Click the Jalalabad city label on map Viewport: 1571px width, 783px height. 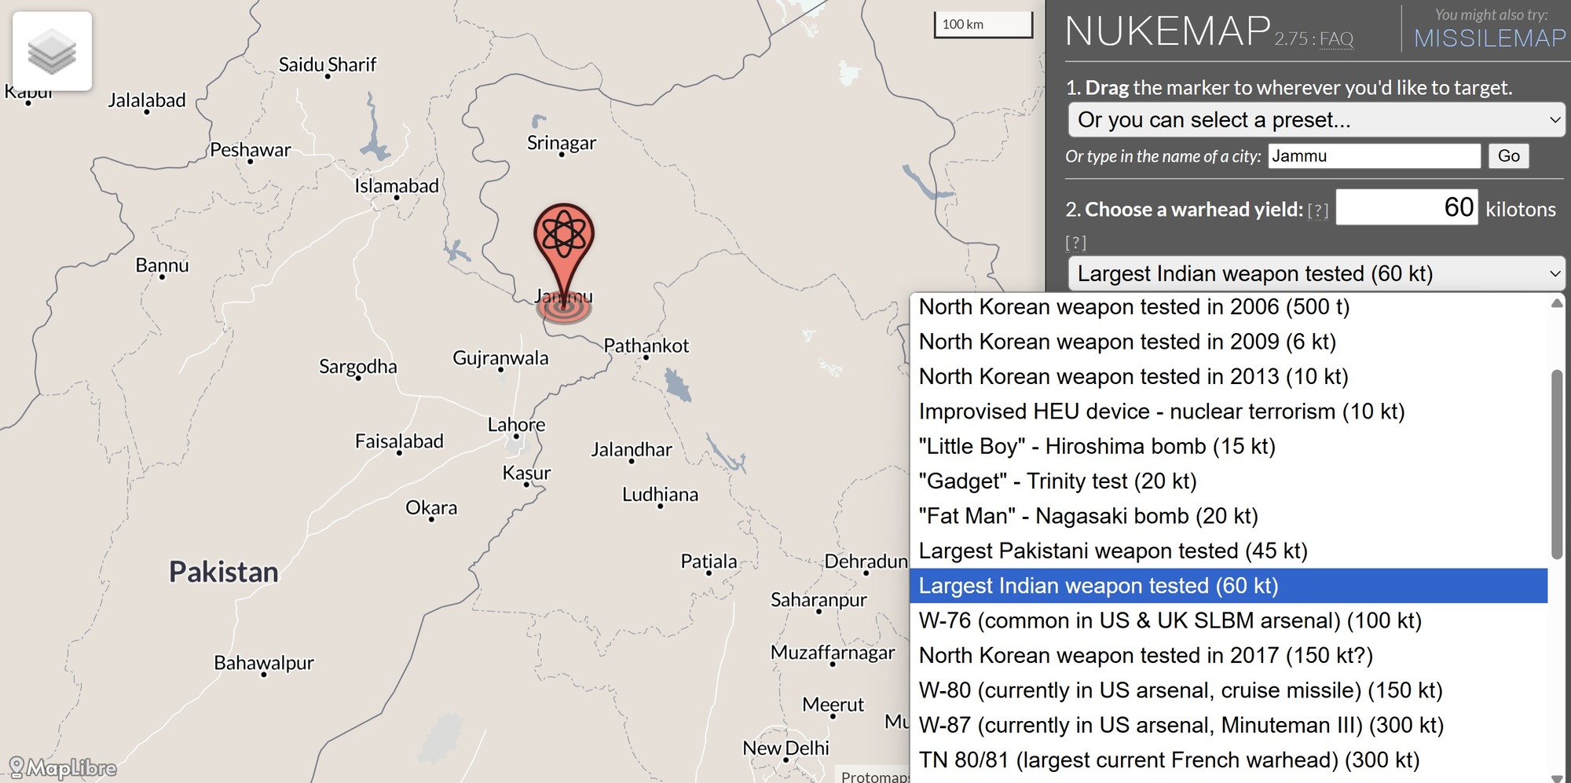point(147,101)
